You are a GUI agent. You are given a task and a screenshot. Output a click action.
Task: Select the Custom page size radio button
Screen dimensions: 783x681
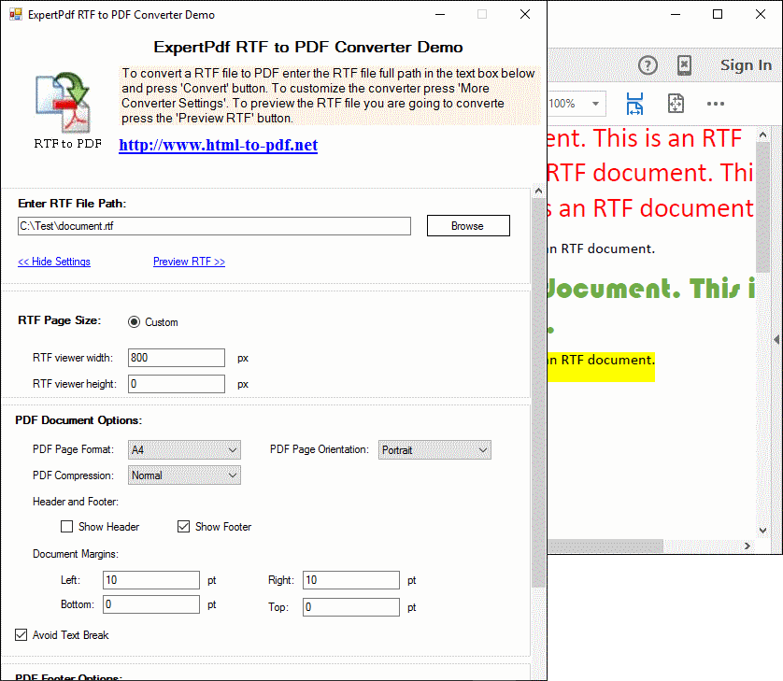point(134,321)
